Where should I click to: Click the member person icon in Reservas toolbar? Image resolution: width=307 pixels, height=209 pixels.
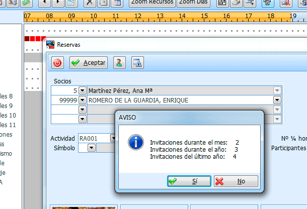click(119, 63)
